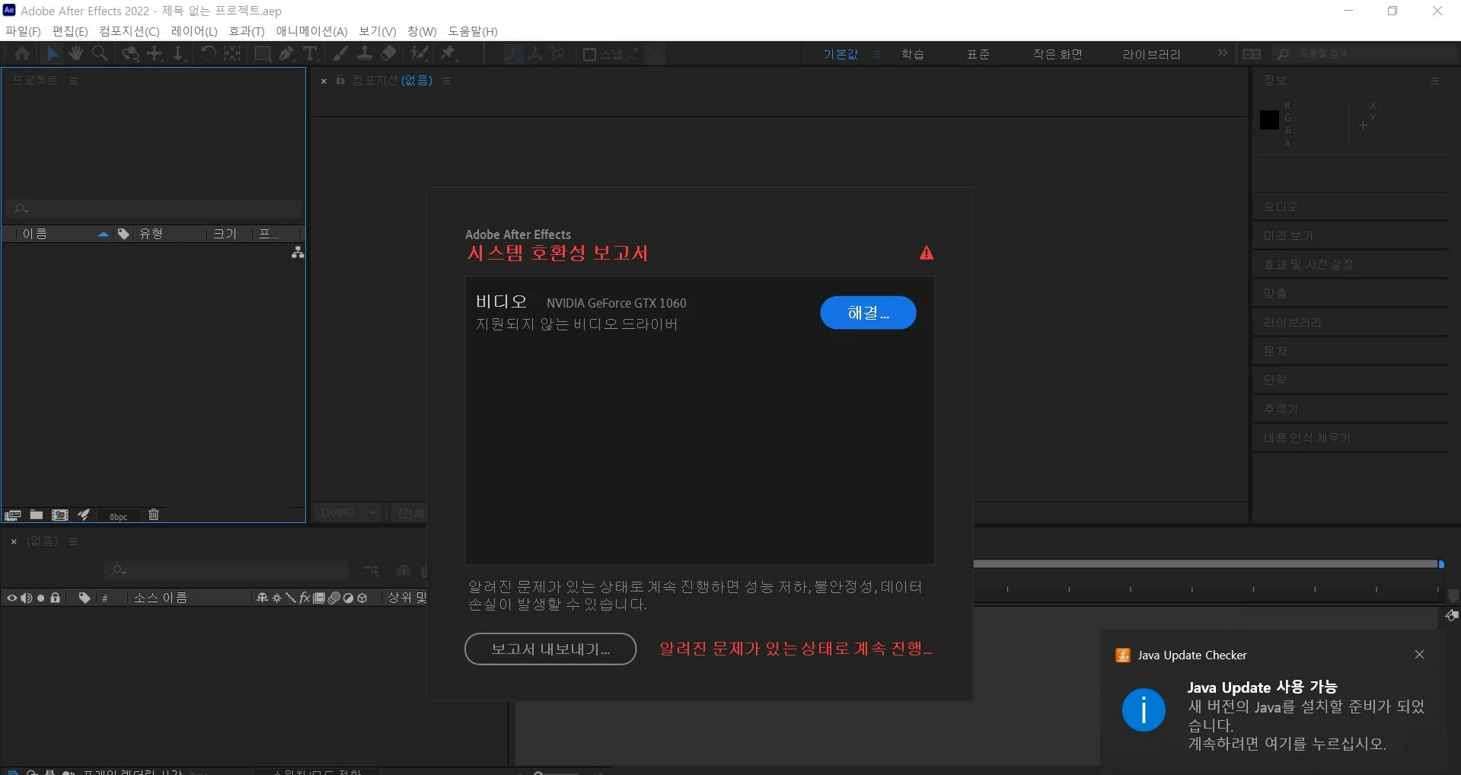Viewport: 1461px width, 775px height.
Task: Click the fx switch column icon in timeline
Action: pyautogui.click(x=305, y=598)
